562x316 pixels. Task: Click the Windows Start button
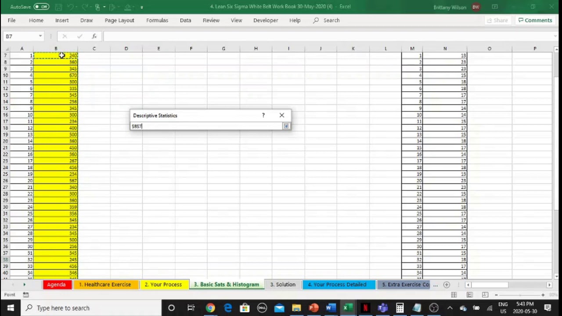coord(11,308)
